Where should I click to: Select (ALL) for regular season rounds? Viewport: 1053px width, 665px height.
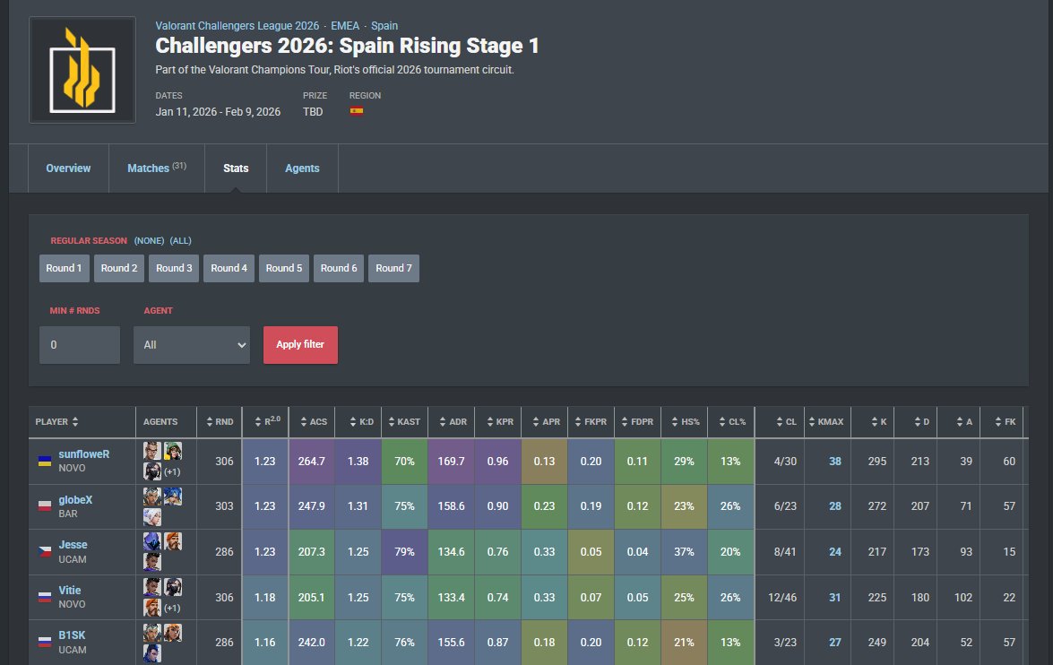(x=181, y=240)
